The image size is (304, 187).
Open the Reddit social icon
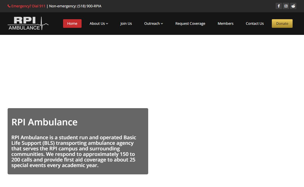pos(293,6)
